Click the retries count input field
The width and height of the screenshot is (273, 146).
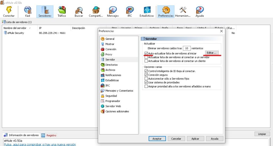[187, 48]
